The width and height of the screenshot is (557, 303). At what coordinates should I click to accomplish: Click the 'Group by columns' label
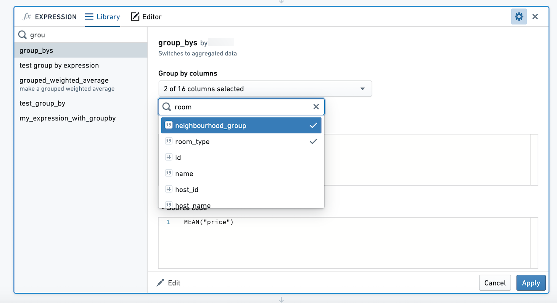(188, 73)
